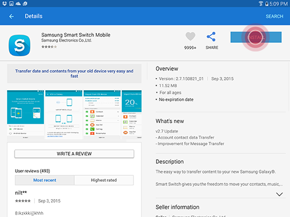Viewport: 290px width, 217px height.
Task: Switch to Most recent reviews tab
Action: coord(45,180)
